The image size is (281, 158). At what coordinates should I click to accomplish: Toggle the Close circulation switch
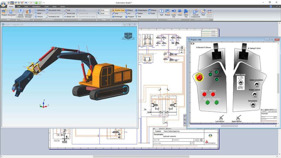tap(257, 84)
